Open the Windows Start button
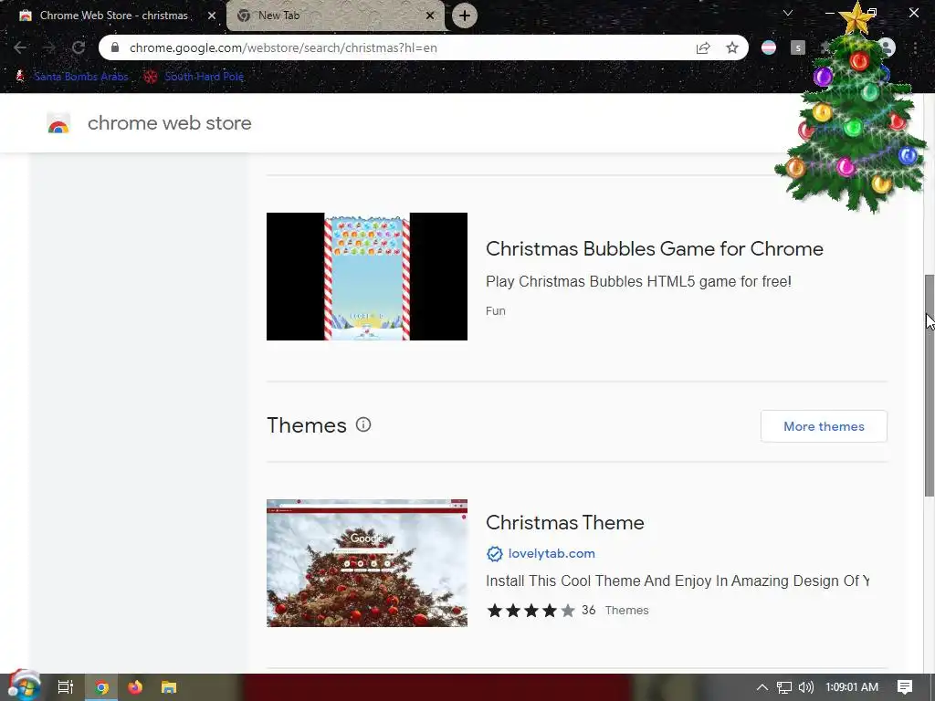The width and height of the screenshot is (935, 701). coord(23,687)
